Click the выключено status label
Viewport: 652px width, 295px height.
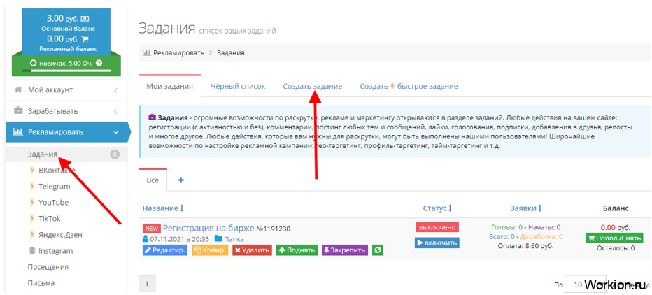(x=437, y=227)
